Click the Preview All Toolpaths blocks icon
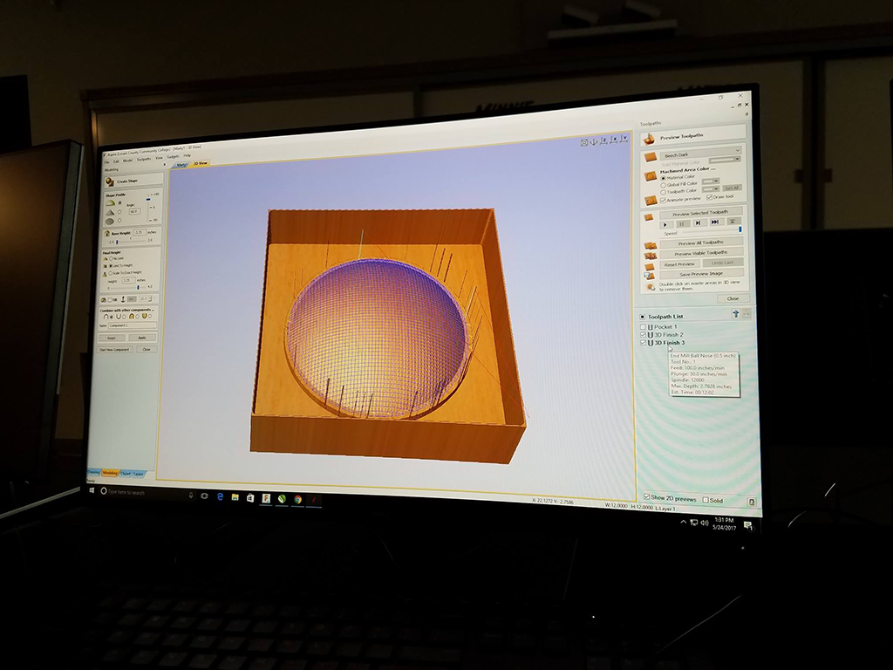Viewport: 893px width, 670px height. pos(651,245)
